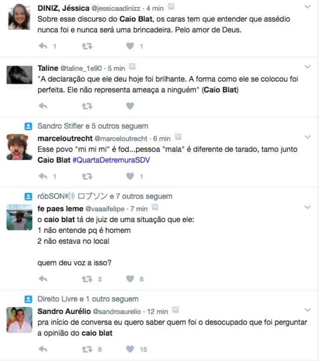Reply to Taline's tweet
This screenshot has height=361, width=319.
tap(43, 106)
